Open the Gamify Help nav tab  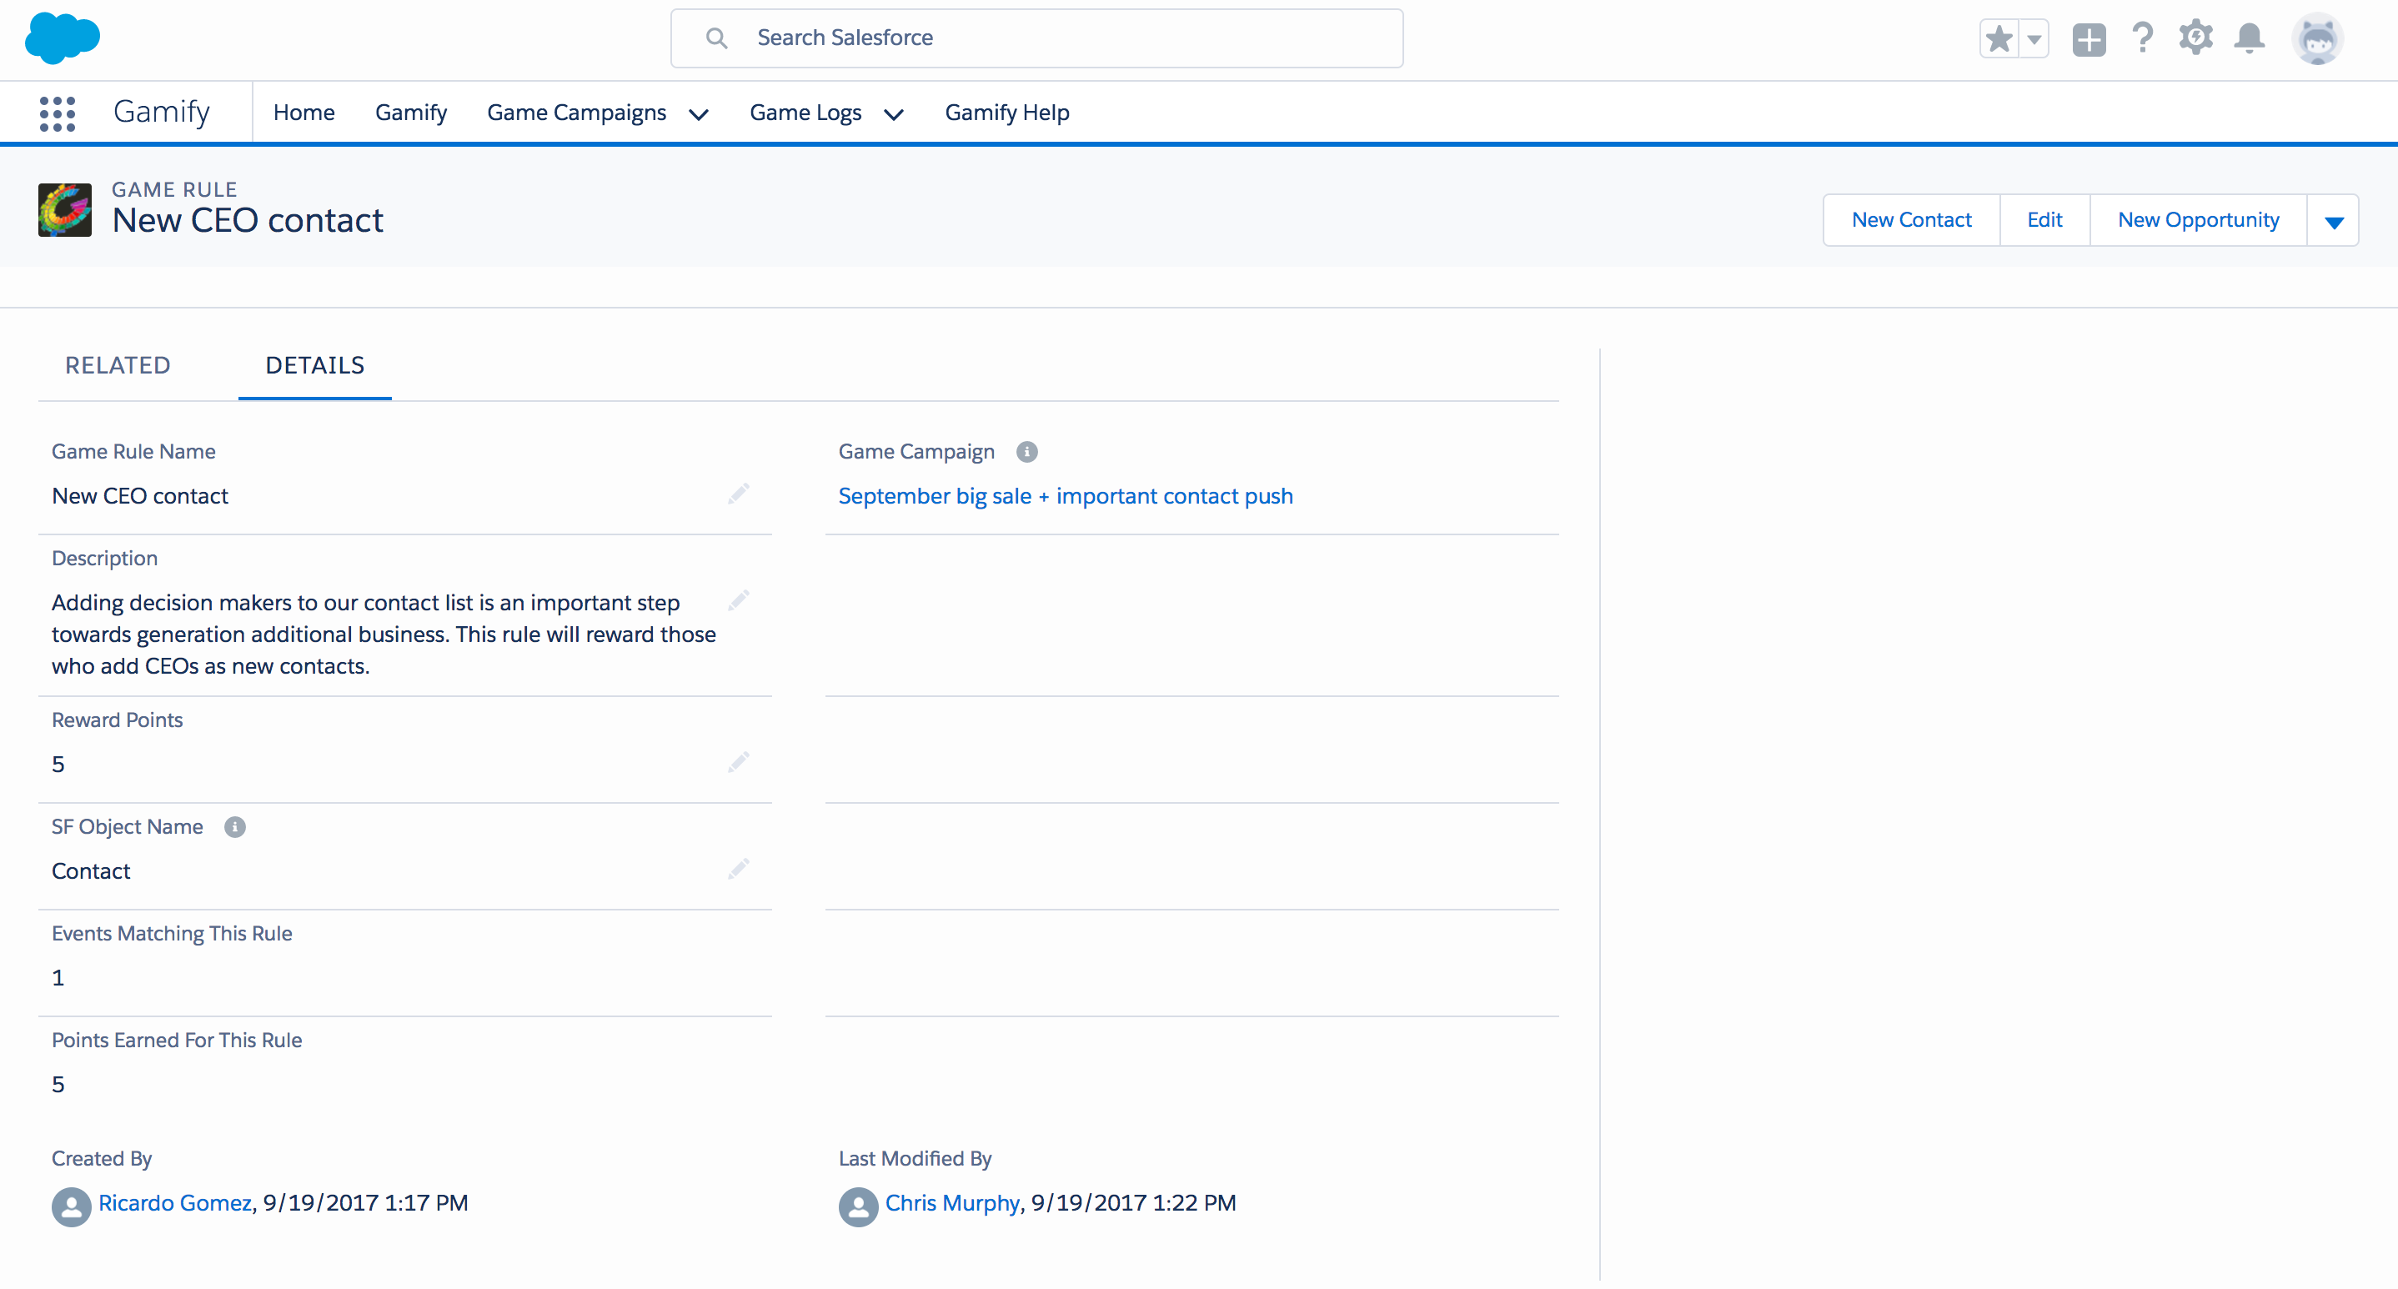pyautogui.click(x=1006, y=113)
